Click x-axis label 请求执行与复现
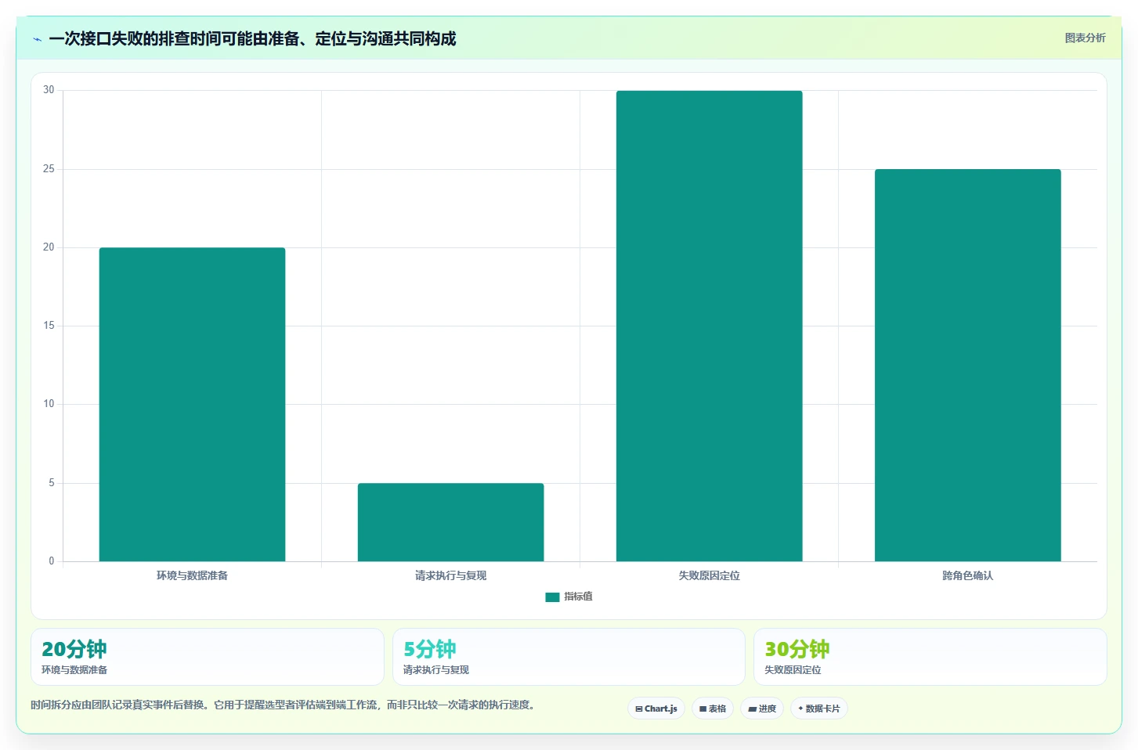The height and width of the screenshot is (750, 1138). click(450, 575)
